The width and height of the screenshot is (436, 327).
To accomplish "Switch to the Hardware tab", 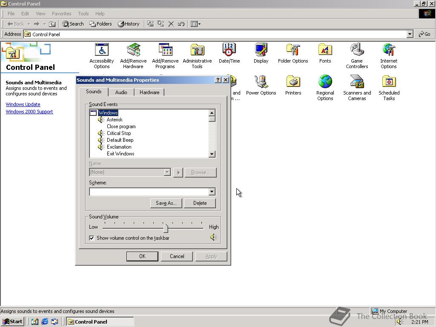I will coord(149,92).
